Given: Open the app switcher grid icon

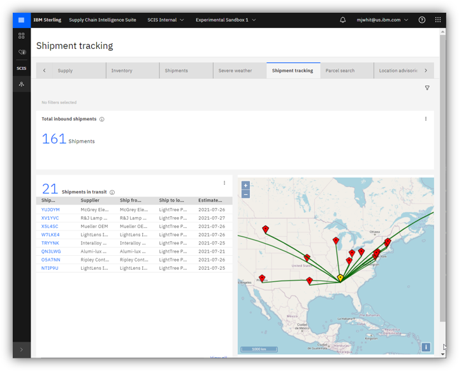Looking at the screenshot, I should [x=438, y=20].
